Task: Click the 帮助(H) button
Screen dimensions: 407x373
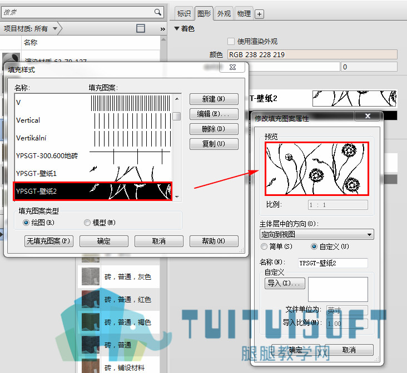Action: click(214, 241)
